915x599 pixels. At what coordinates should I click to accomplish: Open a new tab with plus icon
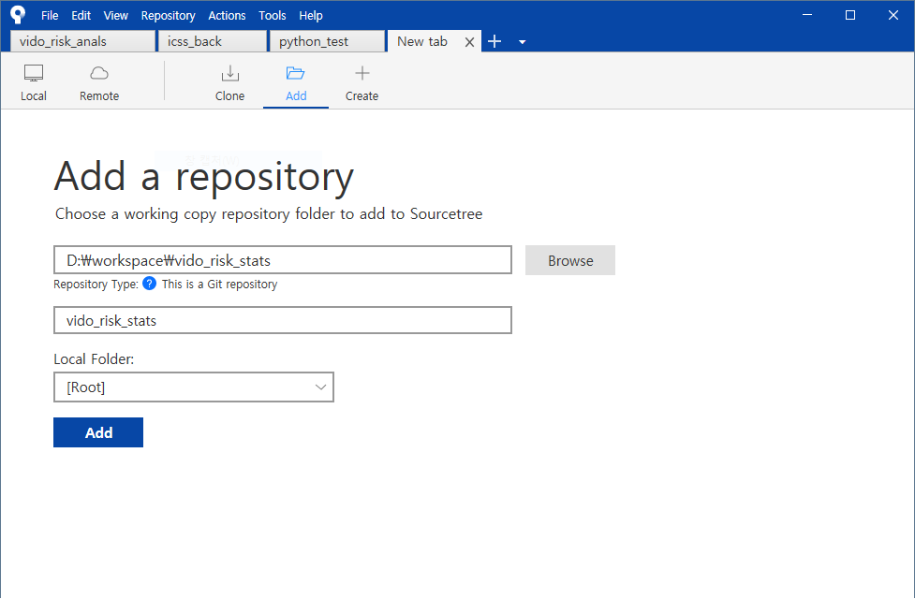point(494,41)
